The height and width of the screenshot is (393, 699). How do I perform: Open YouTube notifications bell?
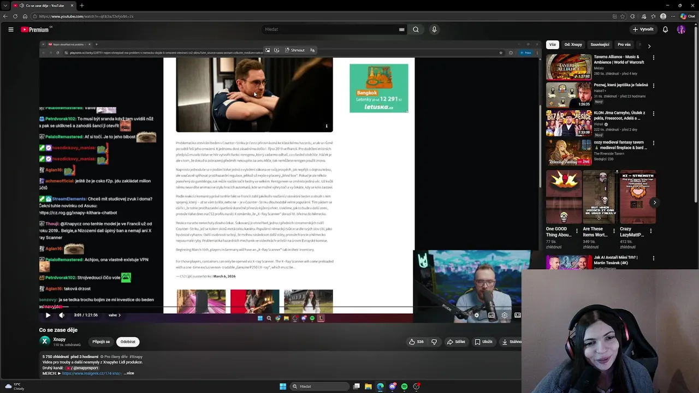665,29
